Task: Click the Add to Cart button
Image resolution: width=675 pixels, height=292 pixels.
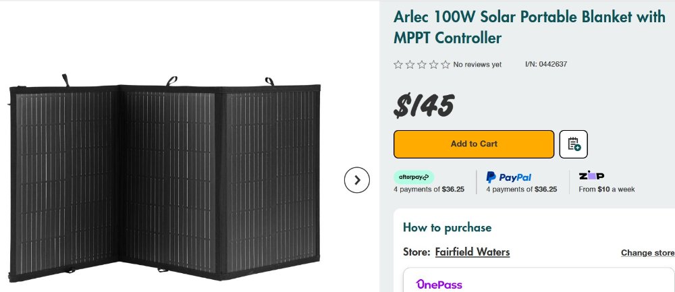Action: (473, 144)
